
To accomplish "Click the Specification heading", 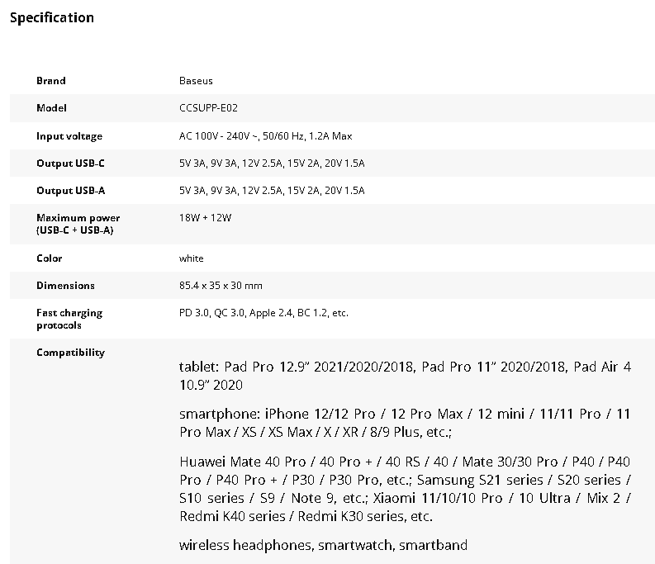I will (x=52, y=17).
